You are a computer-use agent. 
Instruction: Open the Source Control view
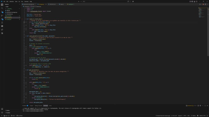click(2, 12)
